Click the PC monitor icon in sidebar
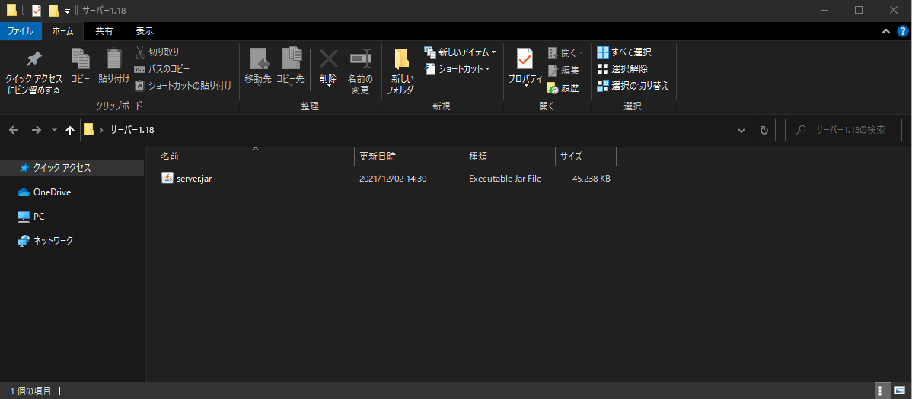This screenshot has width=912, height=399. coord(24,217)
